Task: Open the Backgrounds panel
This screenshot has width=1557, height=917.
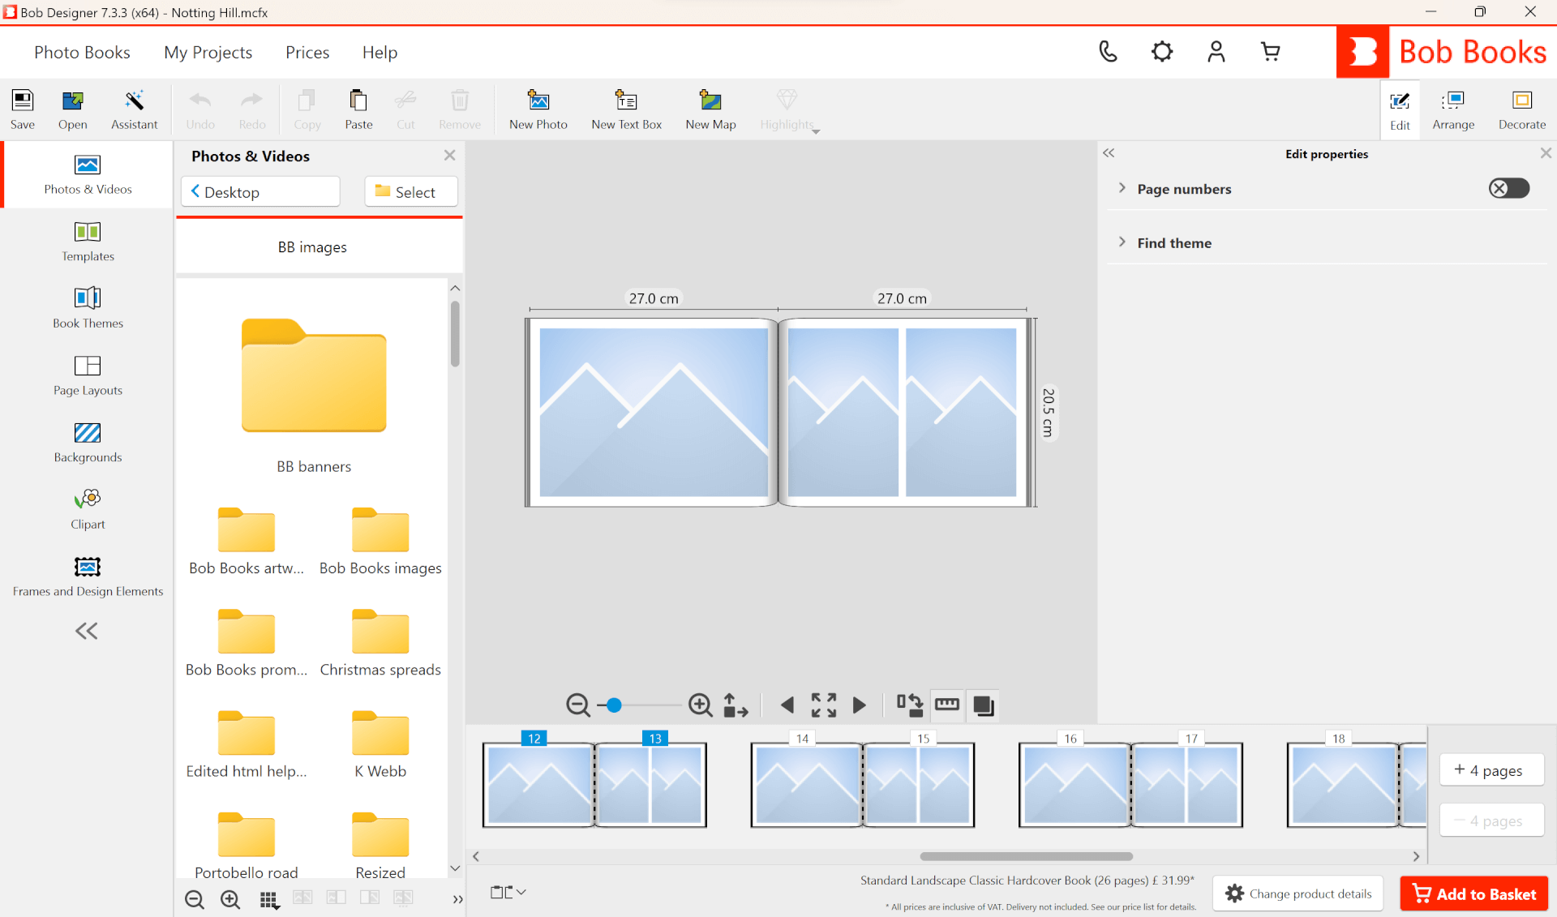Action: coord(88,443)
